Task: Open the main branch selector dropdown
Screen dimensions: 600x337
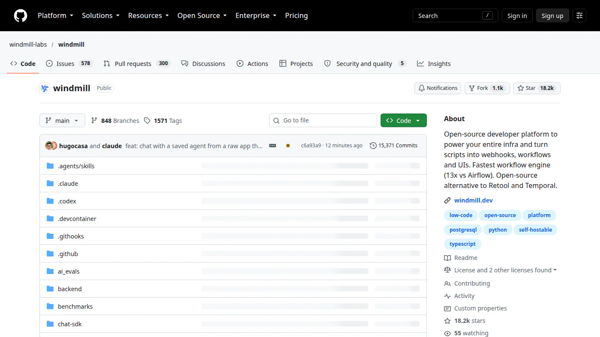Action: pos(62,120)
